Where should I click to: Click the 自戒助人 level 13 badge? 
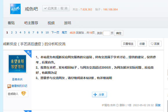coord(17,94)
